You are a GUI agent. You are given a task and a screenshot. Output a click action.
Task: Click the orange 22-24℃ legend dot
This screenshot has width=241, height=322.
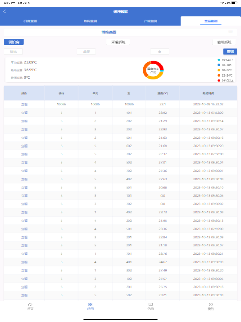219,76
